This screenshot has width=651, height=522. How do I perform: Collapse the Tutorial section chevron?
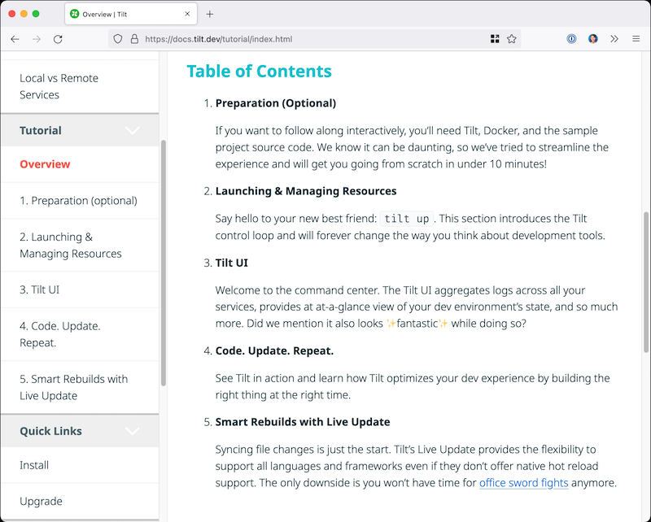click(x=133, y=131)
